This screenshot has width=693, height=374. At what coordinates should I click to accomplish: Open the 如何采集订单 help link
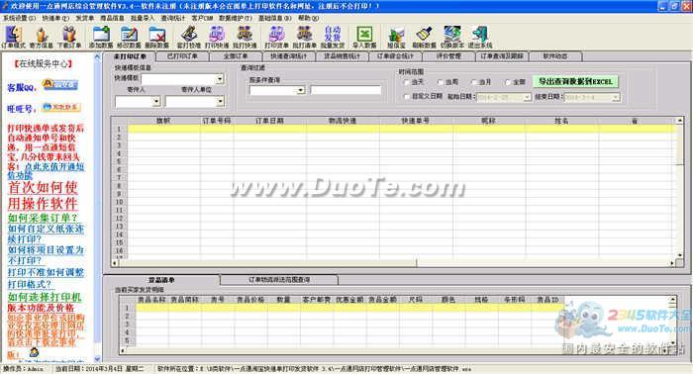point(43,218)
